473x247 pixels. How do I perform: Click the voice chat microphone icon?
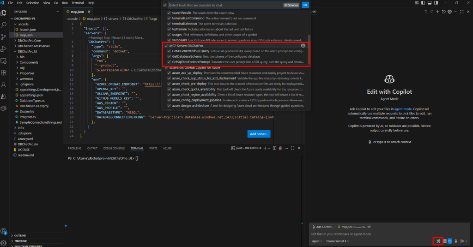pyautogui.click(x=456, y=241)
